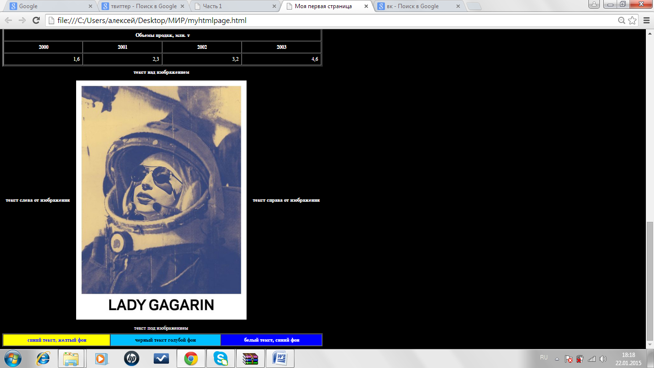Click the text 'текст под изображением'
The width and height of the screenshot is (654, 368).
(x=161, y=328)
